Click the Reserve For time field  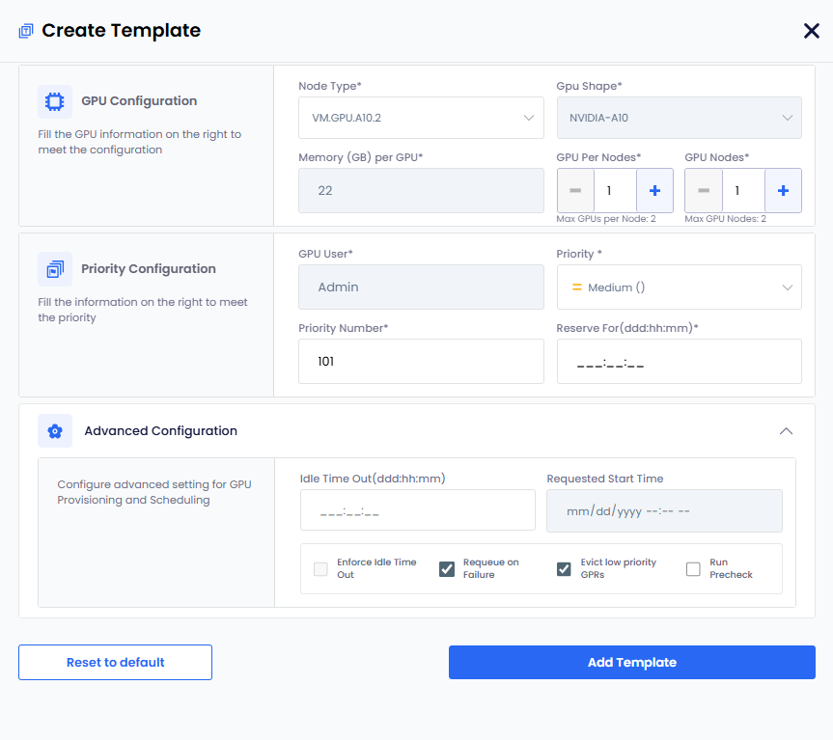pyautogui.click(x=679, y=362)
